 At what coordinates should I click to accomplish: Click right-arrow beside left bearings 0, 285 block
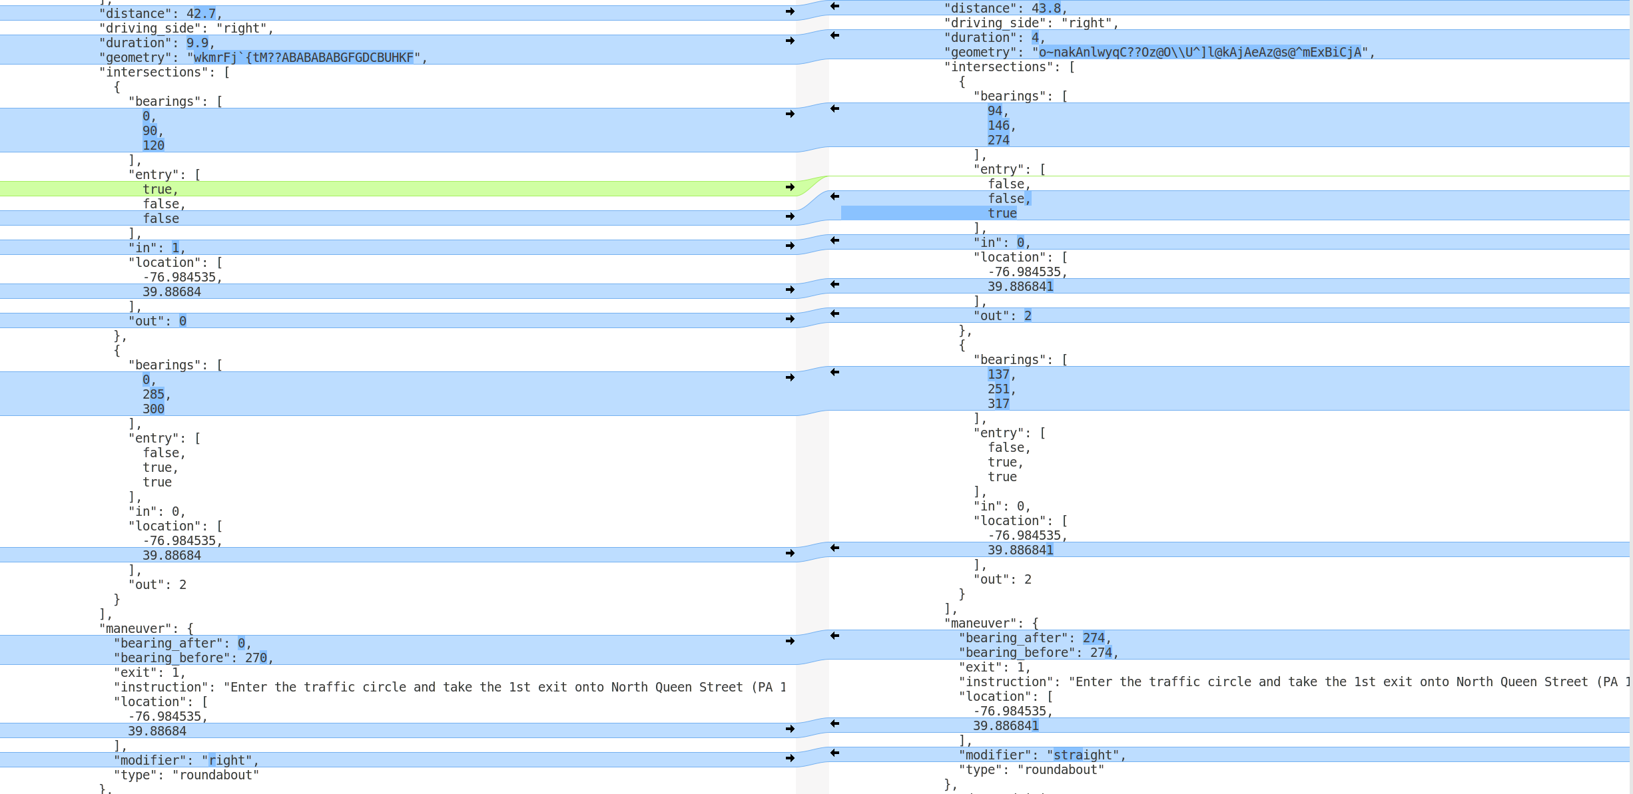[x=790, y=377]
